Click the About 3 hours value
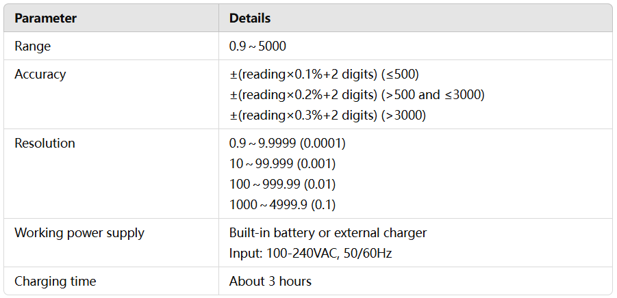 [270, 282]
